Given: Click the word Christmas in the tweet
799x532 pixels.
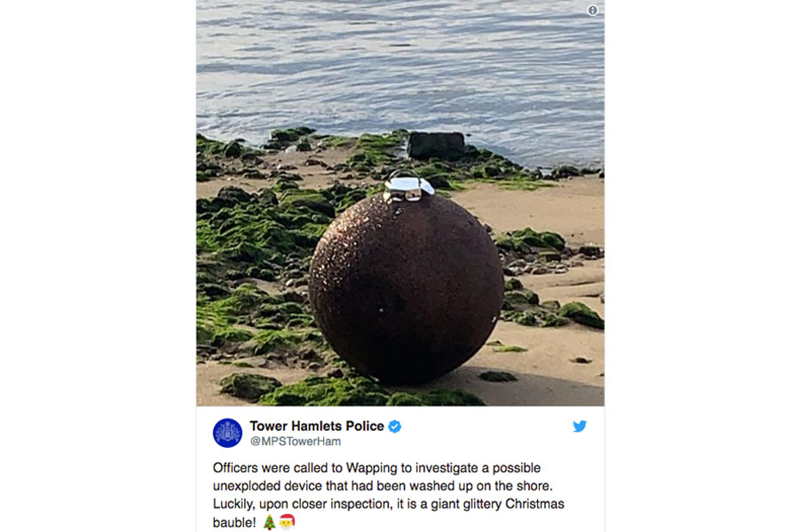Looking at the screenshot, I should [534, 504].
